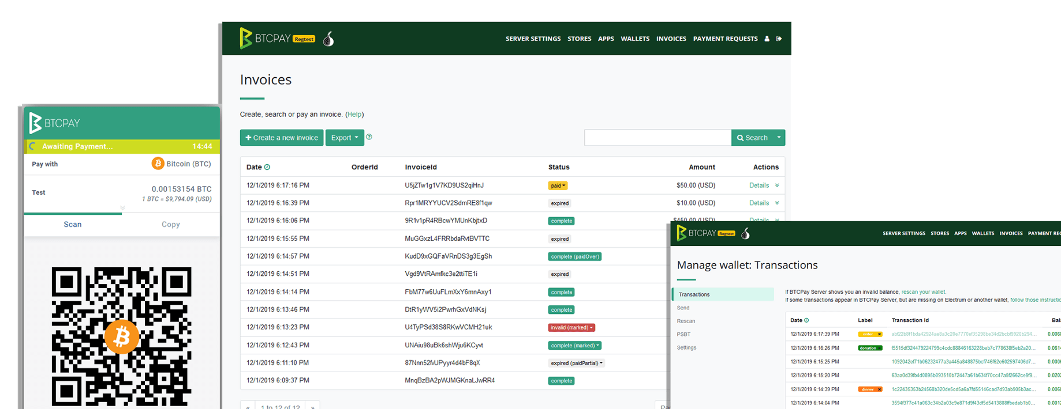Screen dimensions: 1061x409
Task: Click the Awaiting Payment spinner icon
Action: 33,146
